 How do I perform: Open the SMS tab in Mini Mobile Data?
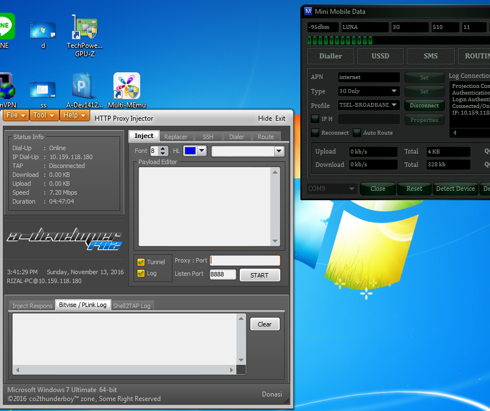click(x=430, y=56)
